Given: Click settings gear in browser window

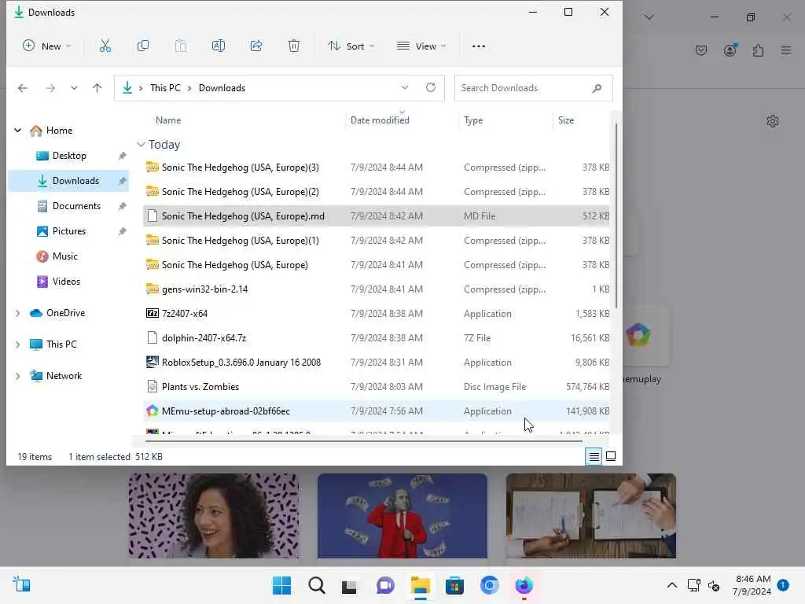Looking at the screenshot, I should point(773,121).
